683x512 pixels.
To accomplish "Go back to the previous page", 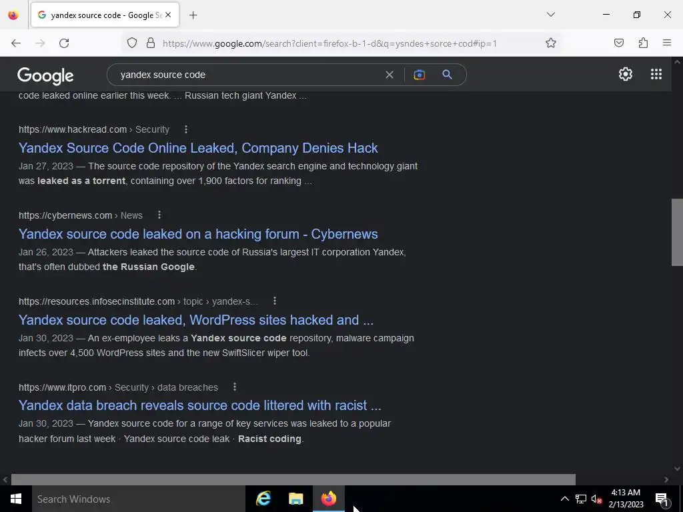I will click(16, 43).
